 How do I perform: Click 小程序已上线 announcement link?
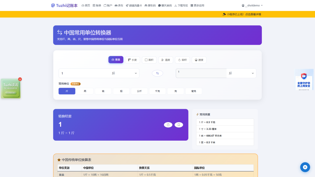244,14
